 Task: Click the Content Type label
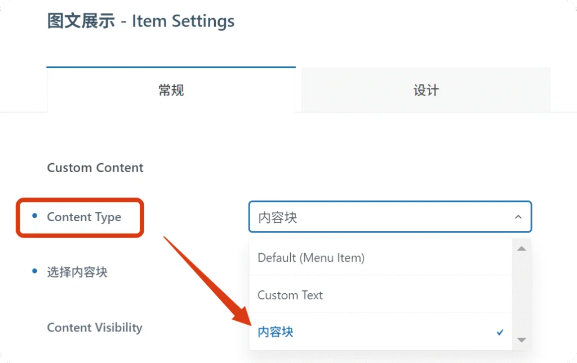84,217
